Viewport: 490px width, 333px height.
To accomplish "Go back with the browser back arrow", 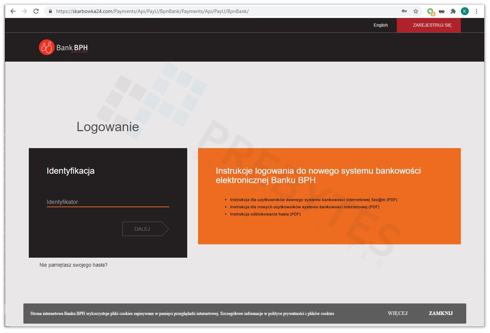I will (13, 11).
